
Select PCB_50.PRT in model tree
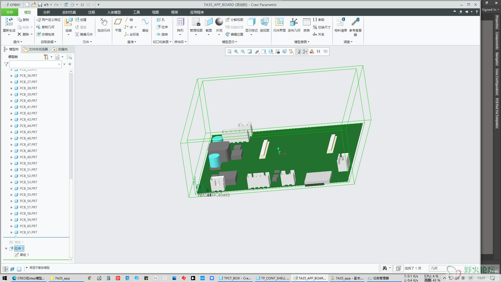click(x=28, y=163)
